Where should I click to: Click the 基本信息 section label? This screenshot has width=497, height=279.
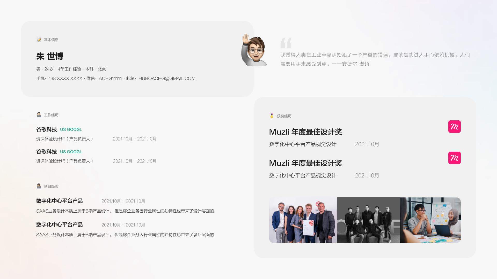[51, 40]
